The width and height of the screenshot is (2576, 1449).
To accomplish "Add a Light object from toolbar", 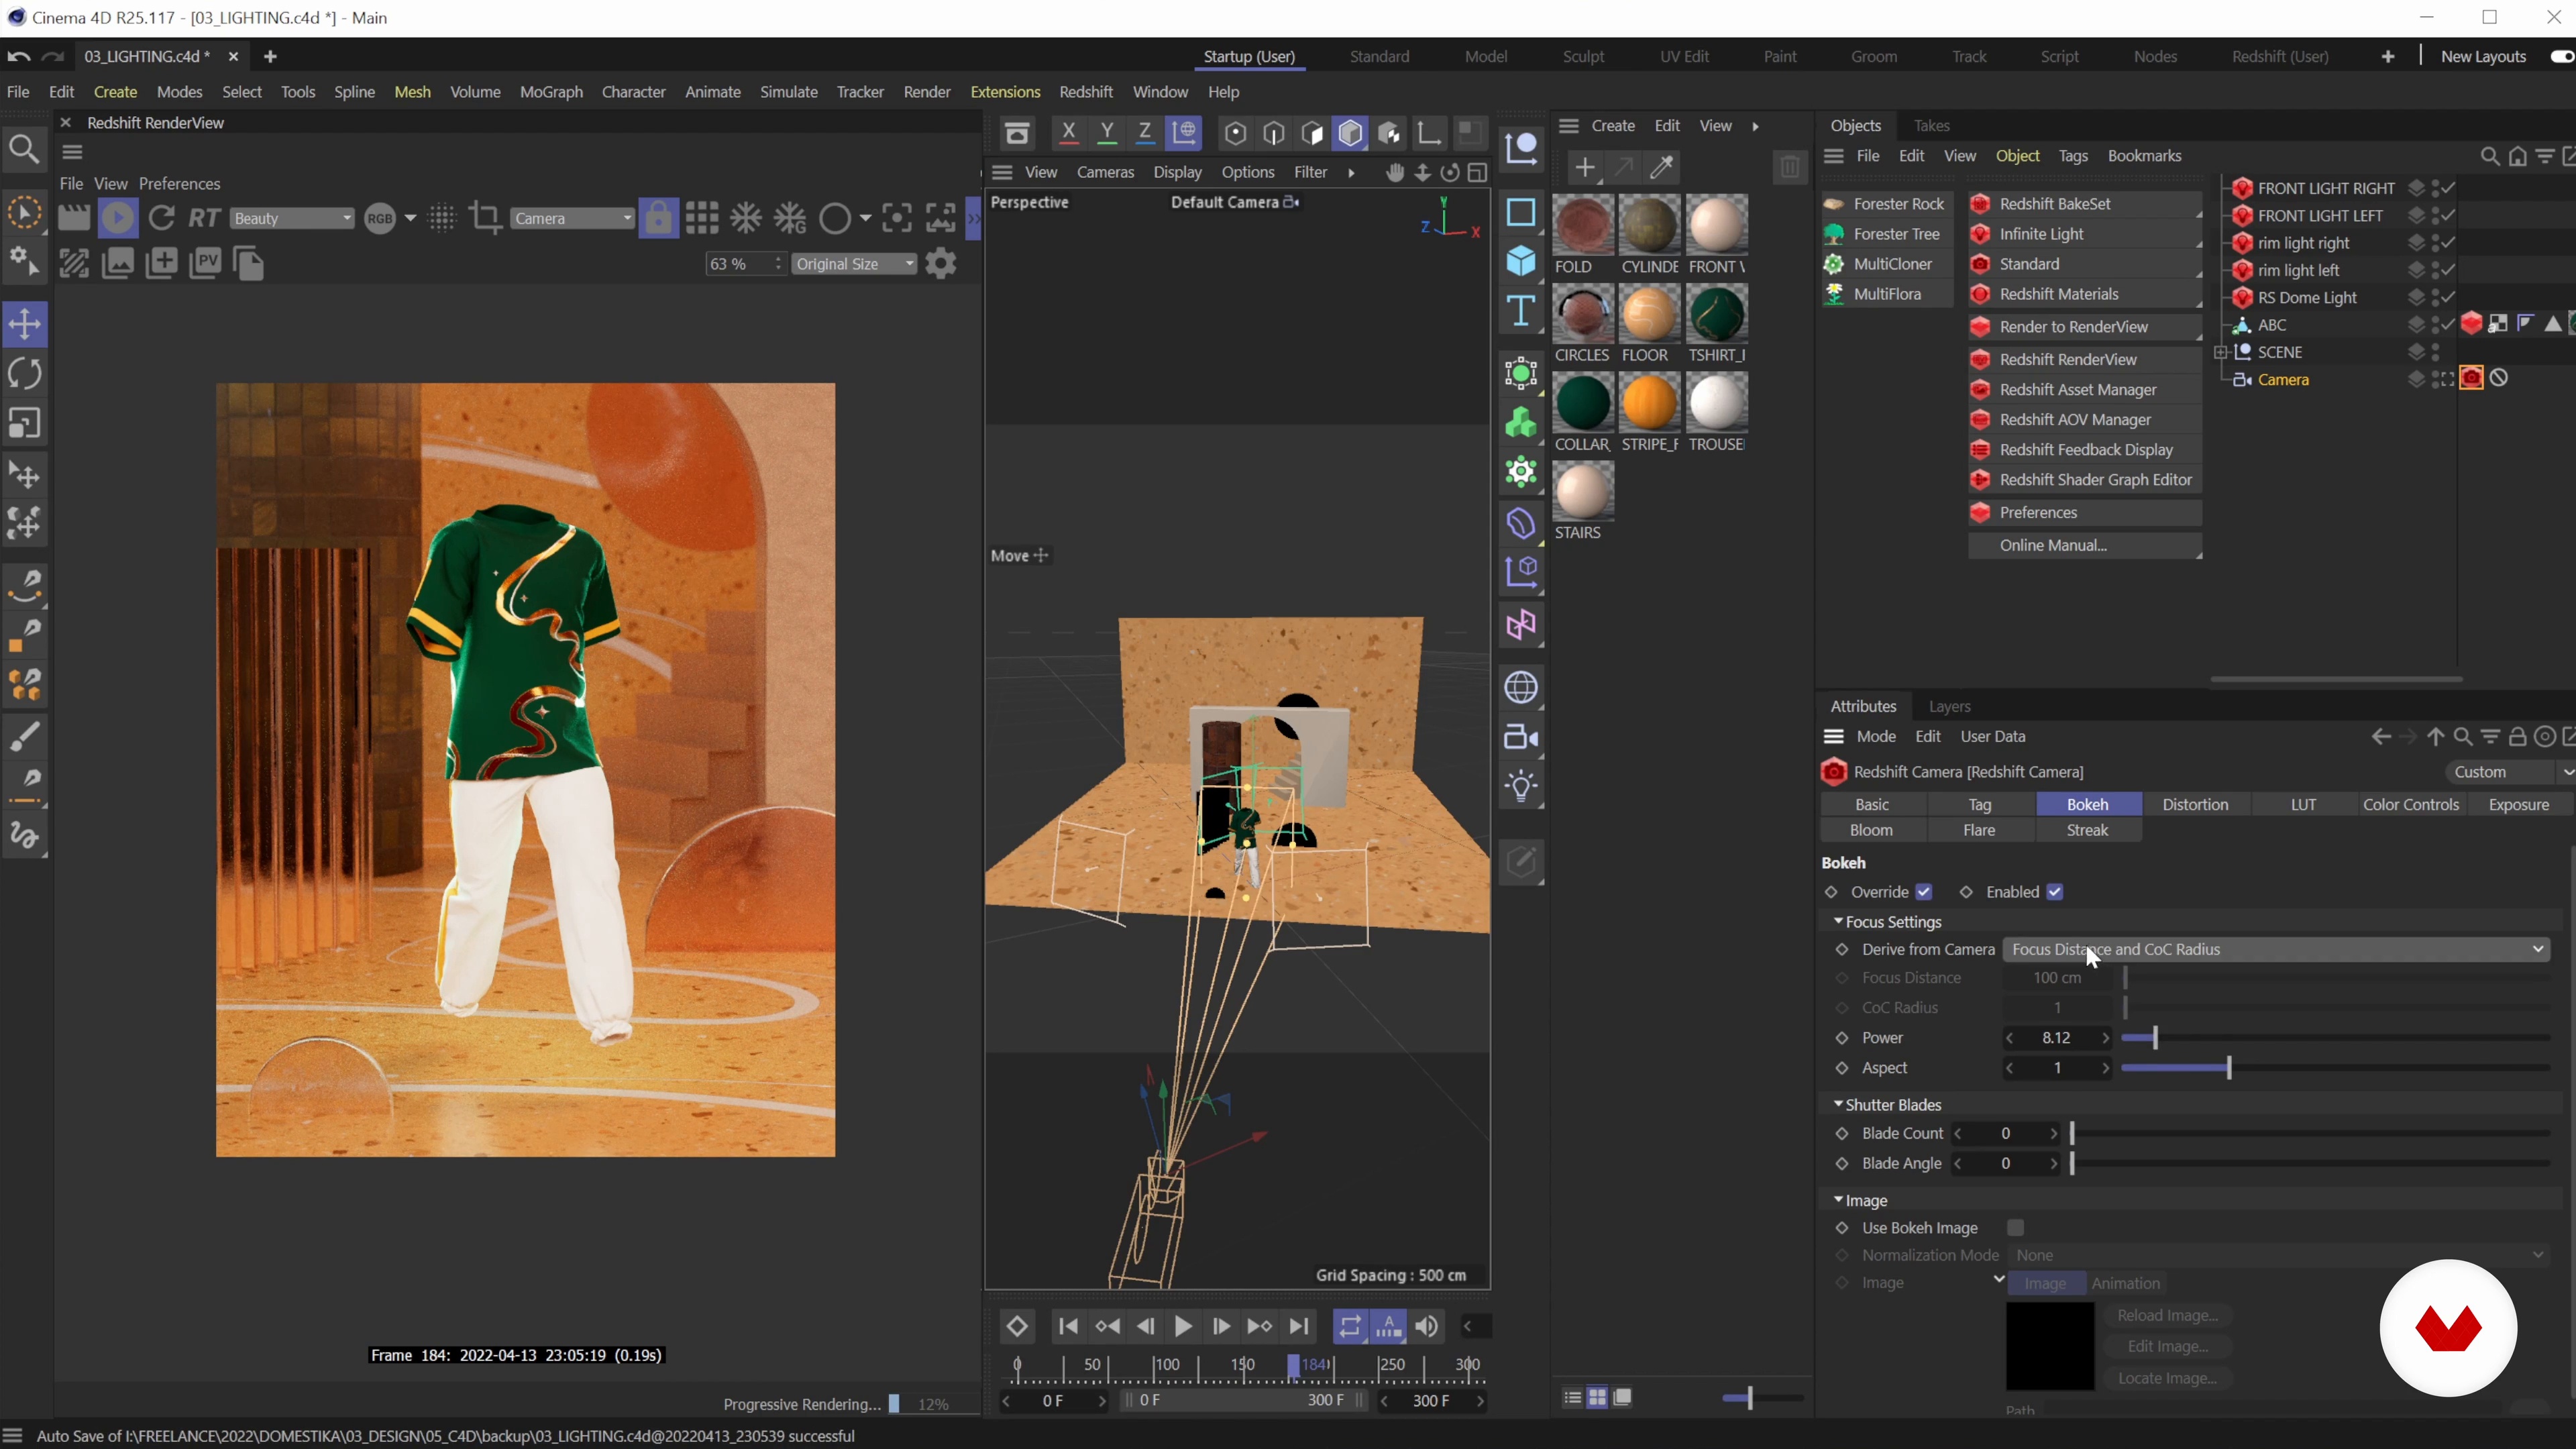I will click(x=1521, y=787).
